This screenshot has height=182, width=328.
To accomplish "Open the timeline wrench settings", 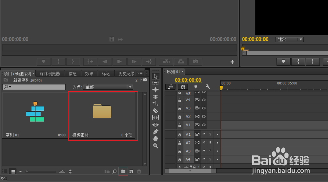I will pos(208,87).
